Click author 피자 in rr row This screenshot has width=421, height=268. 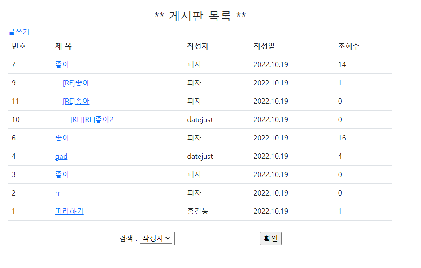194,193
